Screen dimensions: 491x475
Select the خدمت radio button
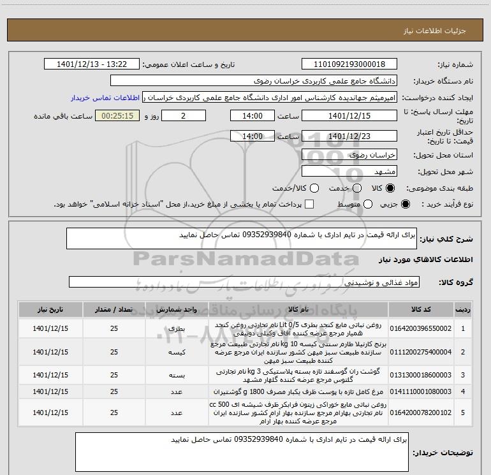(x=357, y=188)
